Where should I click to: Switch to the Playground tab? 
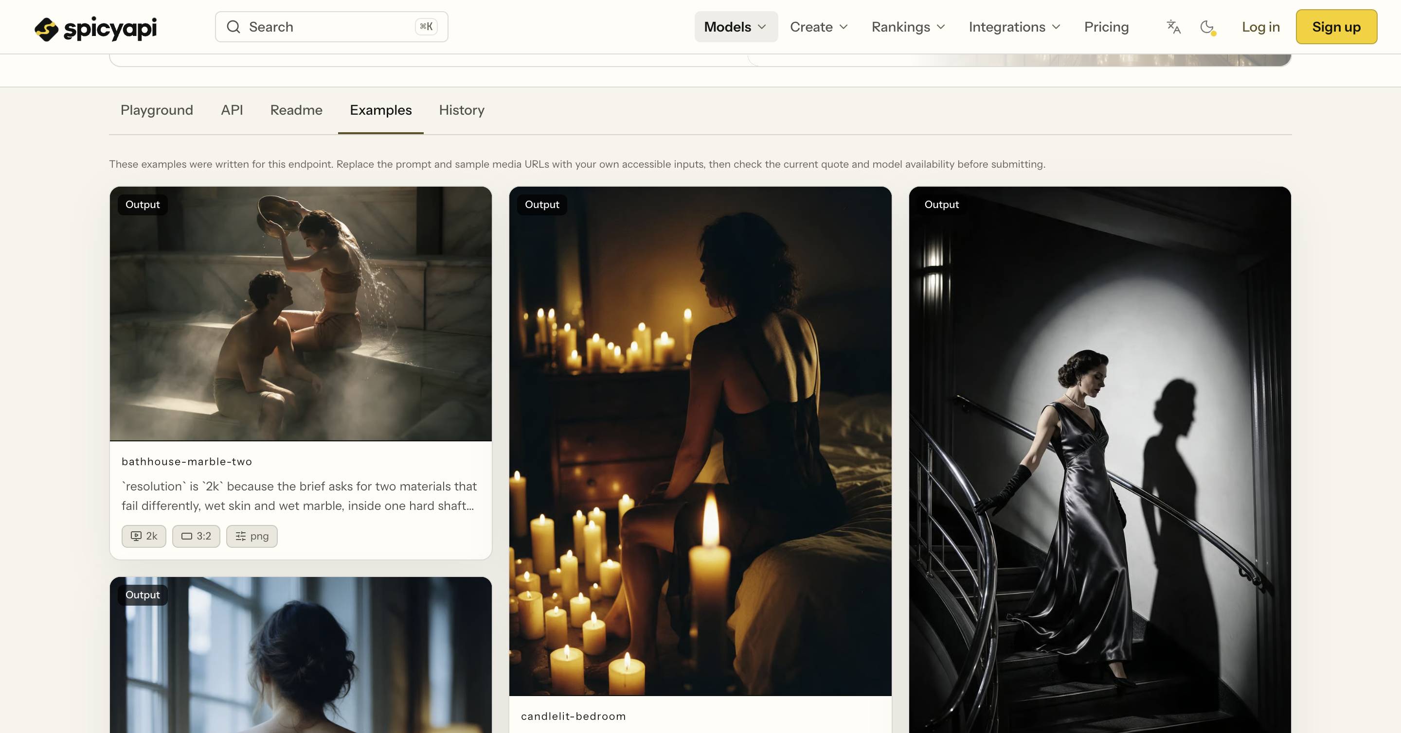(x=157, y=110)
